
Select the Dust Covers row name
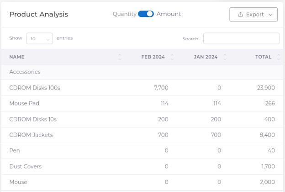point(26,166)
